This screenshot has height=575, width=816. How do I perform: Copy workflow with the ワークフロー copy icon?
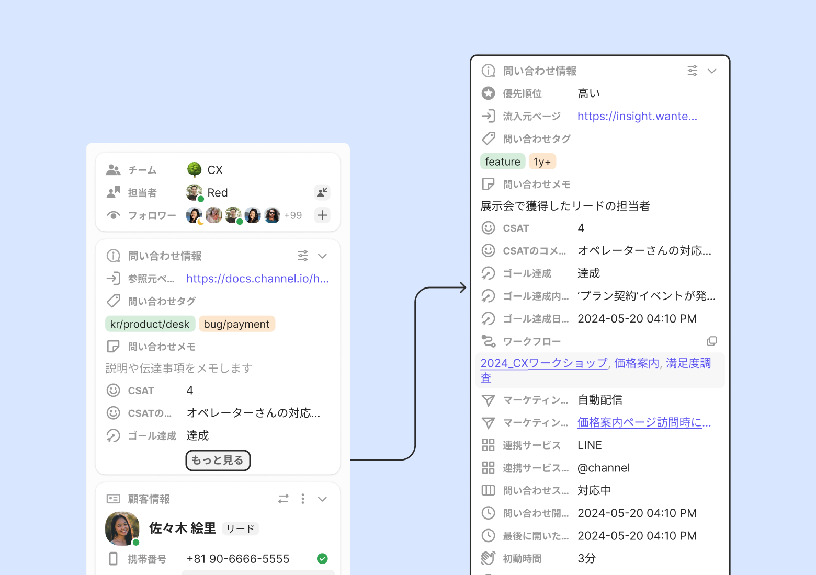click(711, 341)
